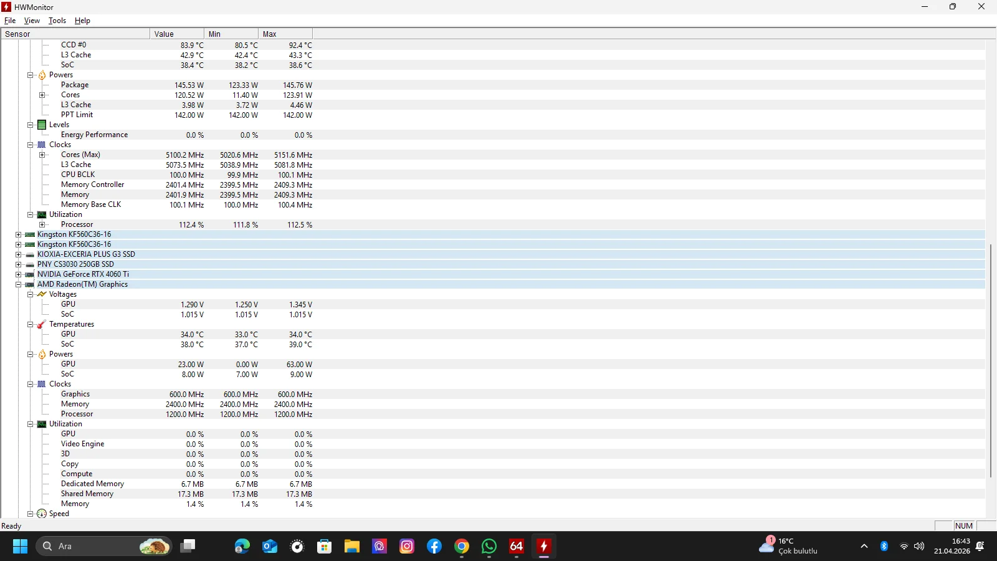This screenshot has height=561, width=997.
Task: Click the Clocks icon above Cores (Max)
Action: tap(42, 145)
